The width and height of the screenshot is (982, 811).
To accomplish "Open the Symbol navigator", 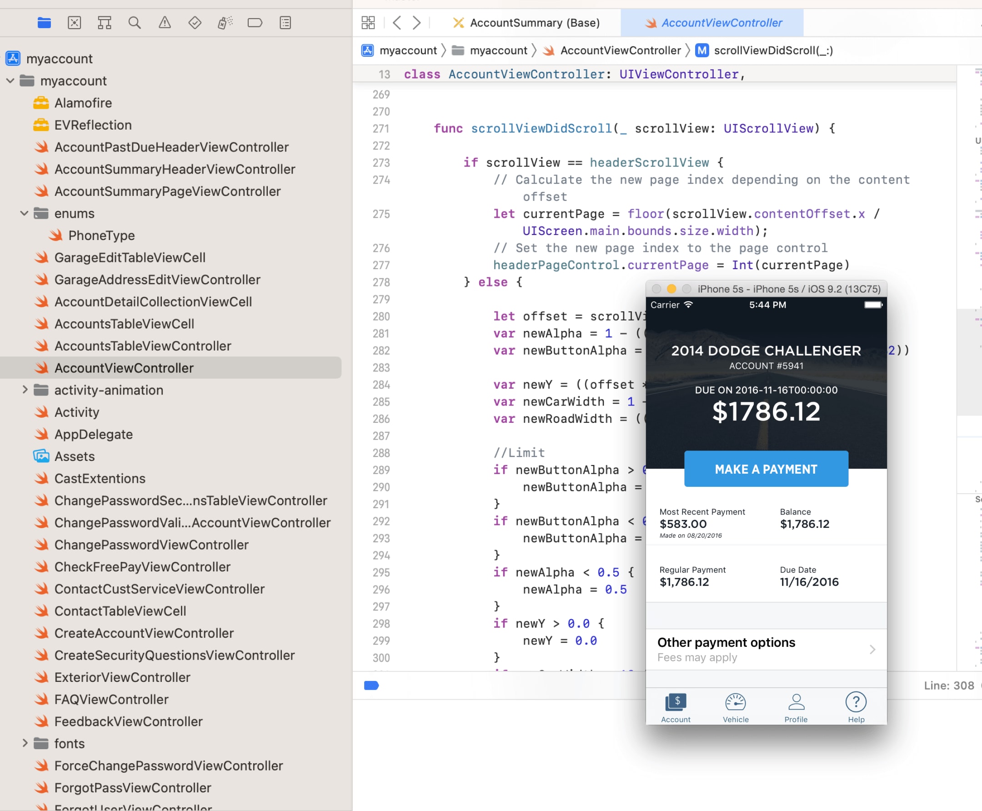I will pyautogui.click(x=104, y=22).
